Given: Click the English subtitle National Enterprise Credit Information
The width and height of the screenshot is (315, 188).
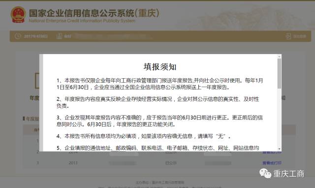Looking at the screenshot, I should pos(82,21).
